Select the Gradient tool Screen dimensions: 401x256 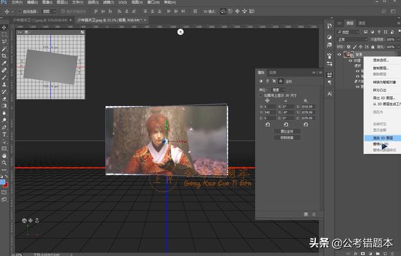[x=4, y=106]
